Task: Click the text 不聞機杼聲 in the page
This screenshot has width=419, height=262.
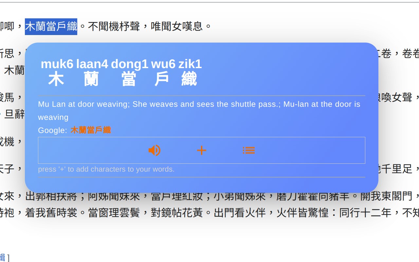Action: coord(114,26)
